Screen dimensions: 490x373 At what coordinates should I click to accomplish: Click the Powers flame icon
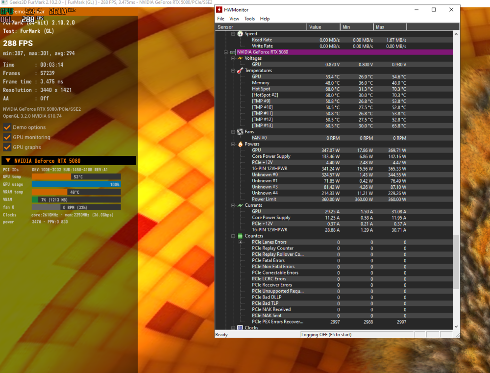tap(240, 144)
